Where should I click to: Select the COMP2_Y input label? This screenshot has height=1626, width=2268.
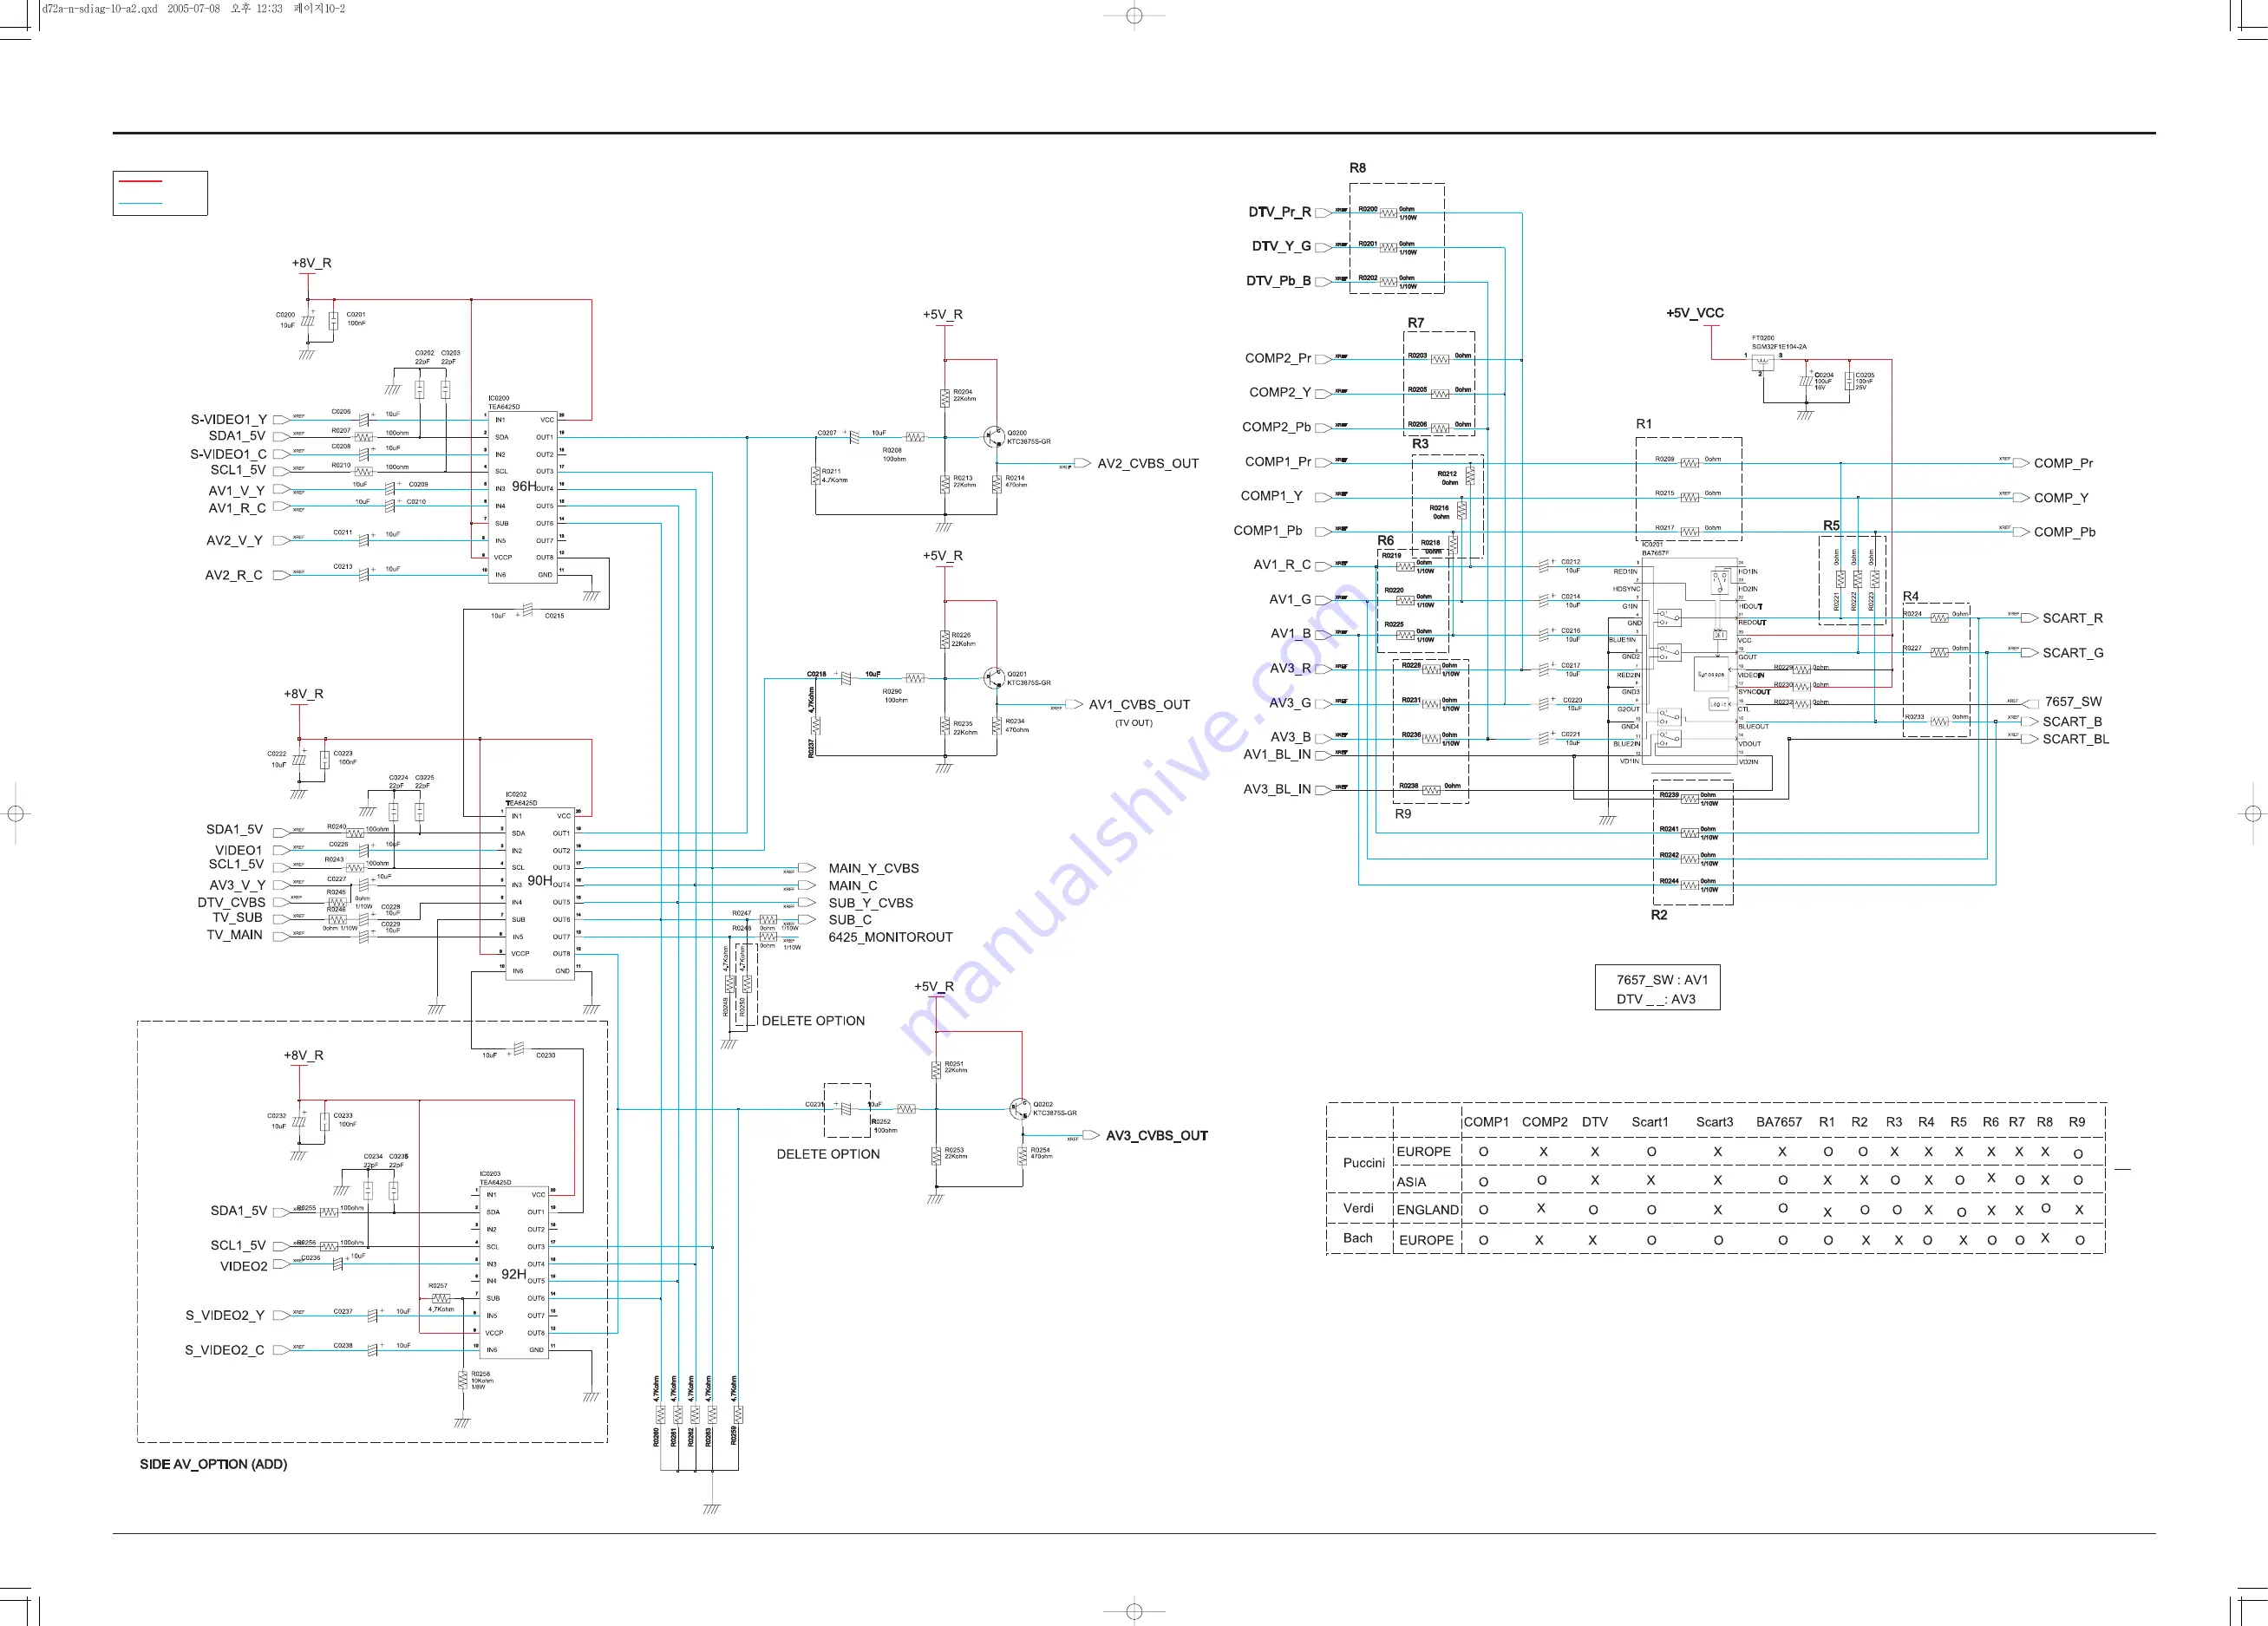pyautogui.click(x=1280, y=393)
